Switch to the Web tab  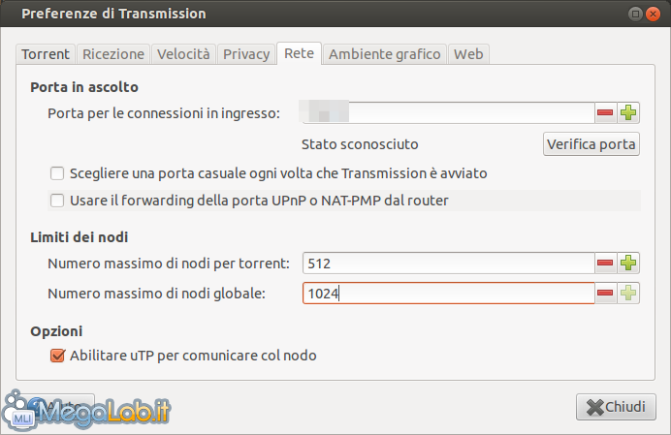click(x=468, y=54)
